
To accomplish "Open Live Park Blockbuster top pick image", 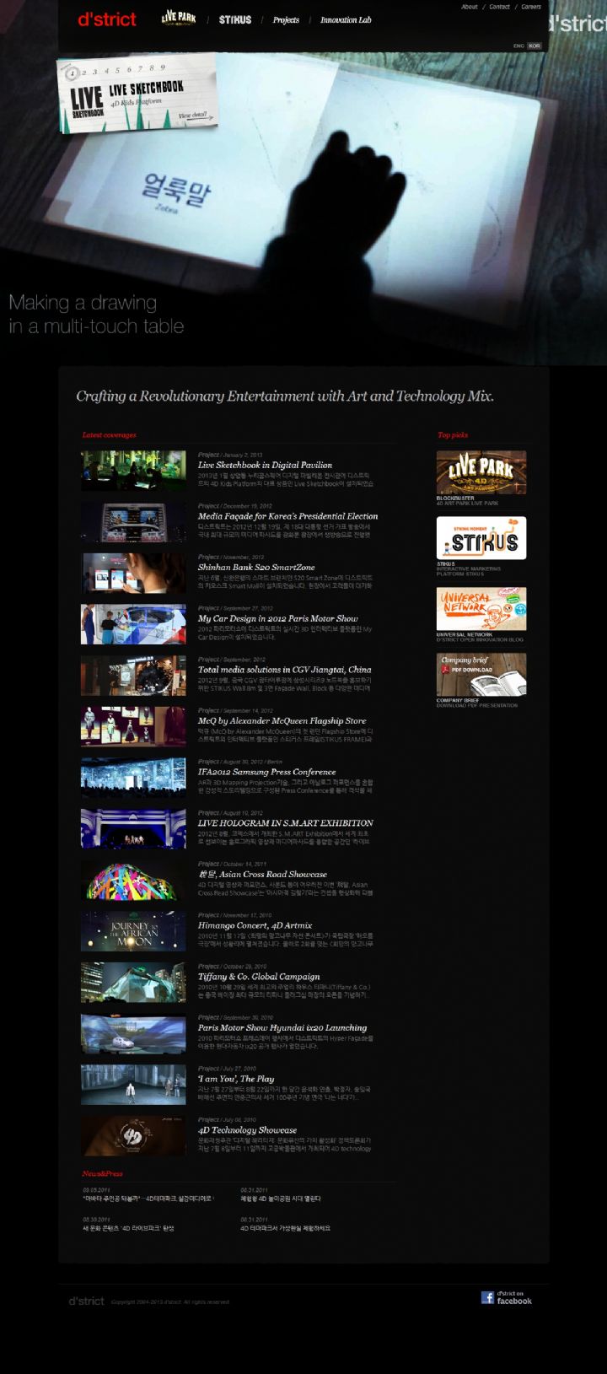I will 481,471.
